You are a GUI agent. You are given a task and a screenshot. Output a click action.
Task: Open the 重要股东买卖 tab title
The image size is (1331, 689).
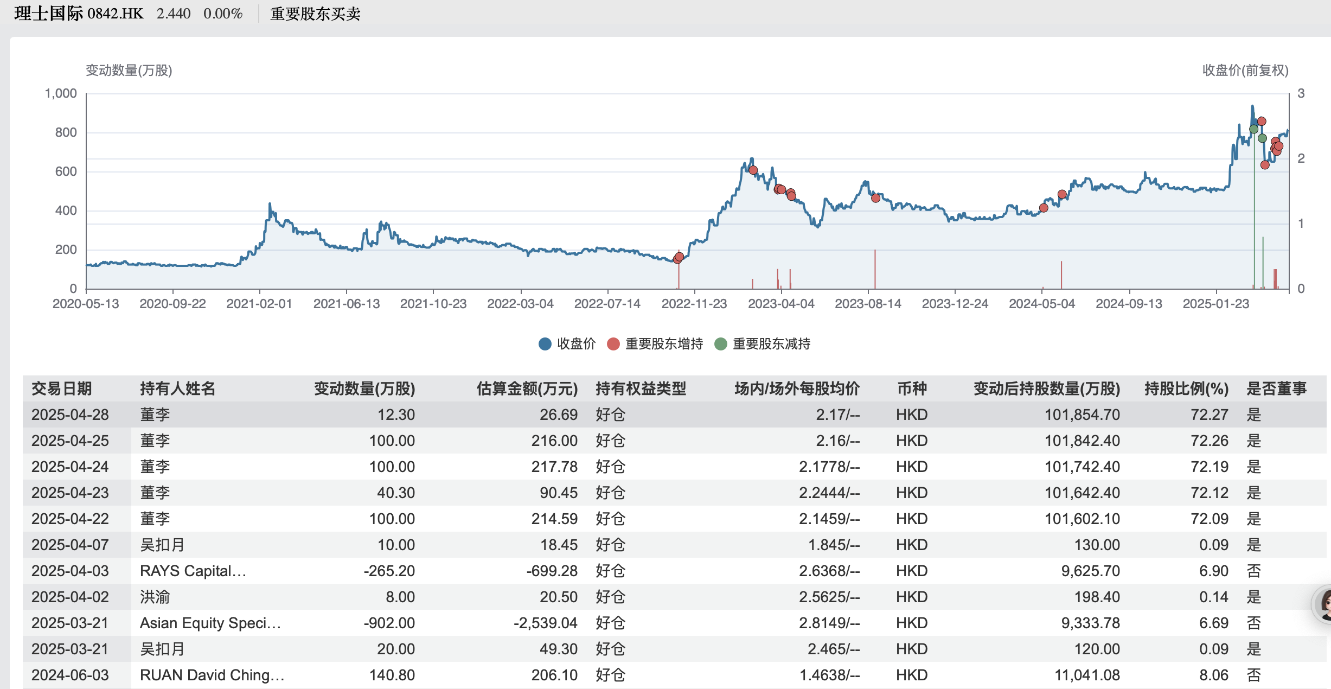coord(315,14)
